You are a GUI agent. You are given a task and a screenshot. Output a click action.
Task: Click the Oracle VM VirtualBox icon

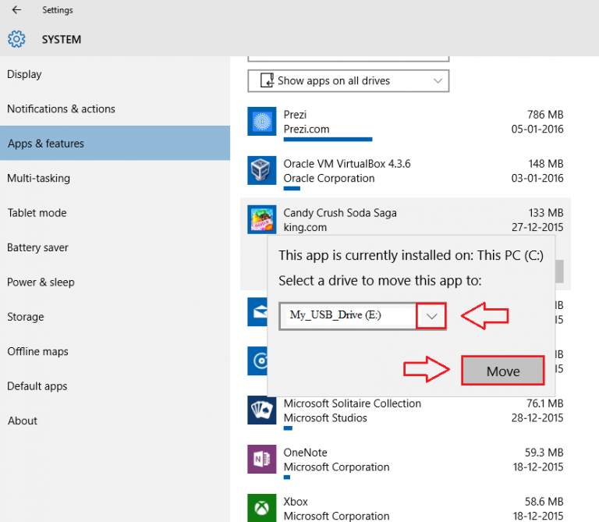click(262, 170)
